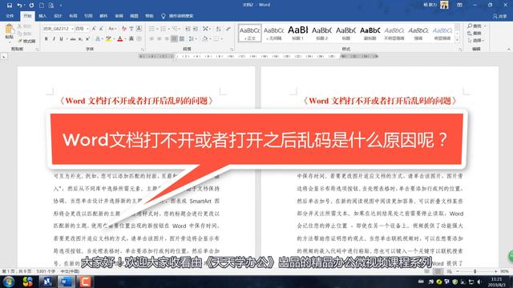
Task: Apply distributed alignment to the paragraph
Action: (182, 39)
